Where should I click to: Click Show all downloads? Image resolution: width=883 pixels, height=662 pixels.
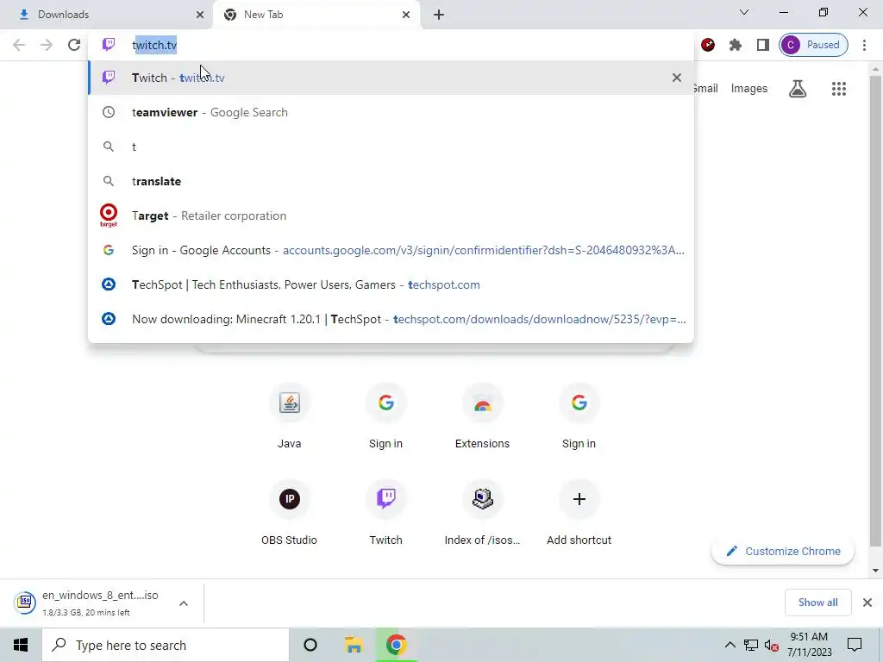click(x=817, y=603)
